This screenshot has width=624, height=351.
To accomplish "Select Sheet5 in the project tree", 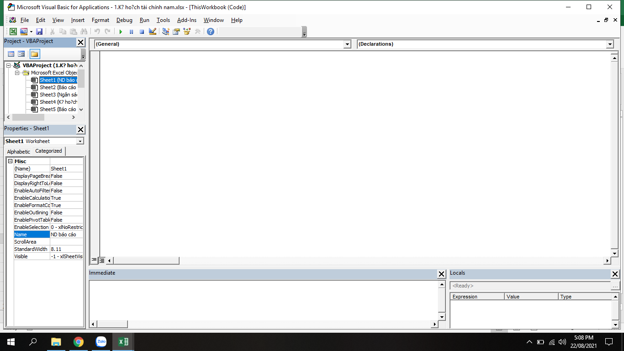I will tap(58, 109).
